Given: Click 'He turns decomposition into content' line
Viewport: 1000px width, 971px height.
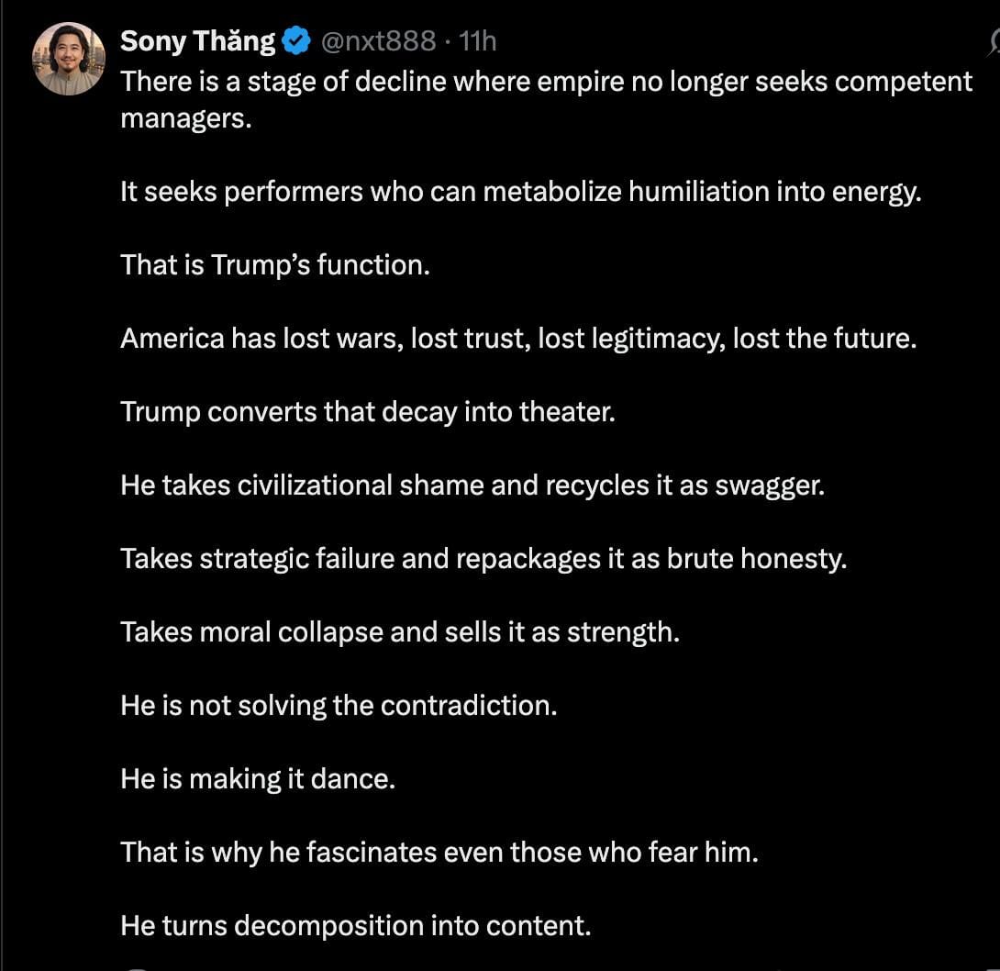Looking at the screenshot, I should tap(356, 926).
